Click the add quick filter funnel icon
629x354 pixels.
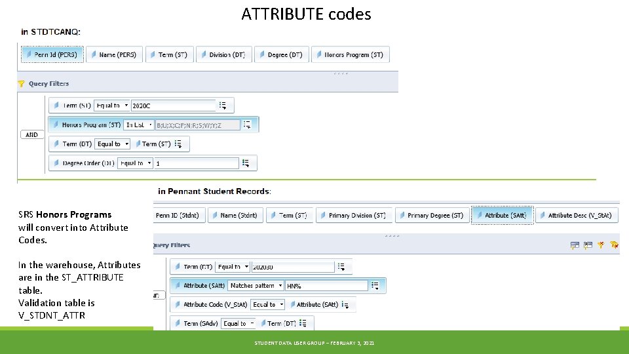(x=601, y=245)
